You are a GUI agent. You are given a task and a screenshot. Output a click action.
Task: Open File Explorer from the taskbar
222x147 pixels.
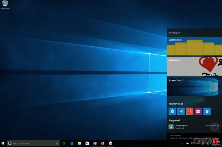tap(79, 143)
